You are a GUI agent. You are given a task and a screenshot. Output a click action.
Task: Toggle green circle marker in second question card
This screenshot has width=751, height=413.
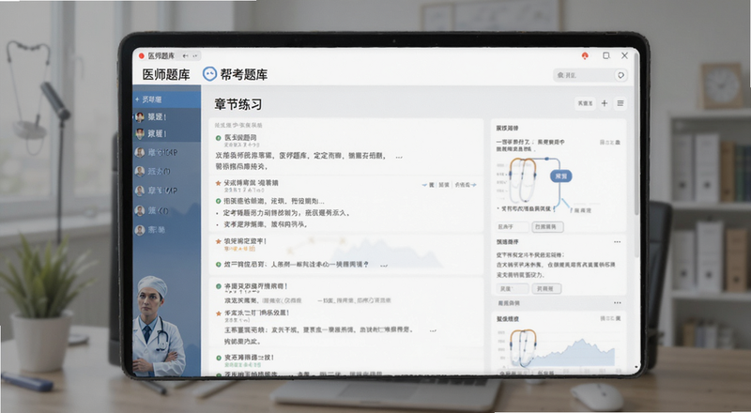pos(219,201)
